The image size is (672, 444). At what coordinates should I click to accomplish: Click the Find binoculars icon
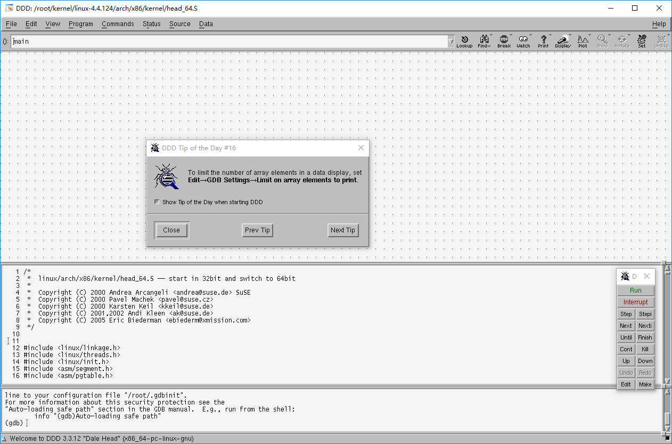(x=484, y=41)
